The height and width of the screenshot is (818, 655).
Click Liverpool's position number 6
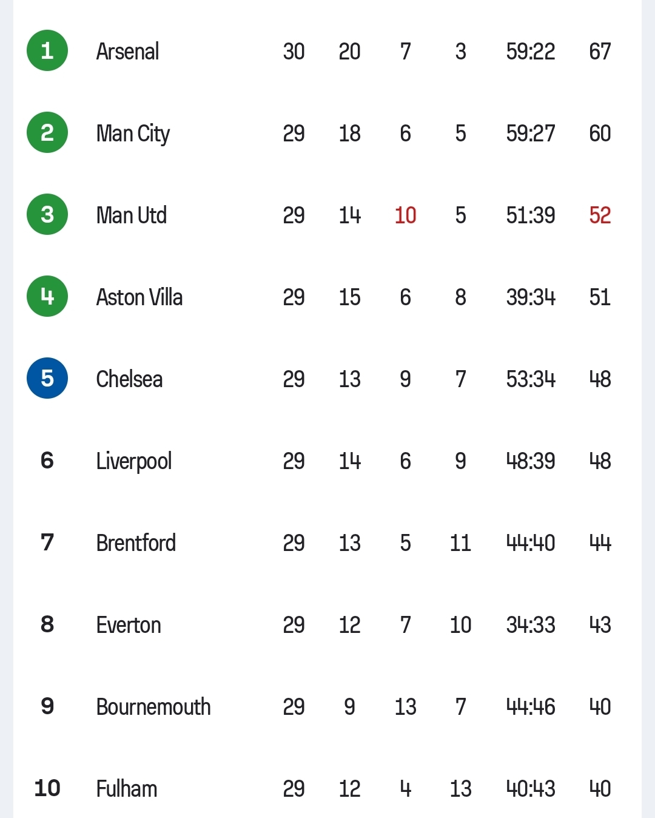(47, 461)
